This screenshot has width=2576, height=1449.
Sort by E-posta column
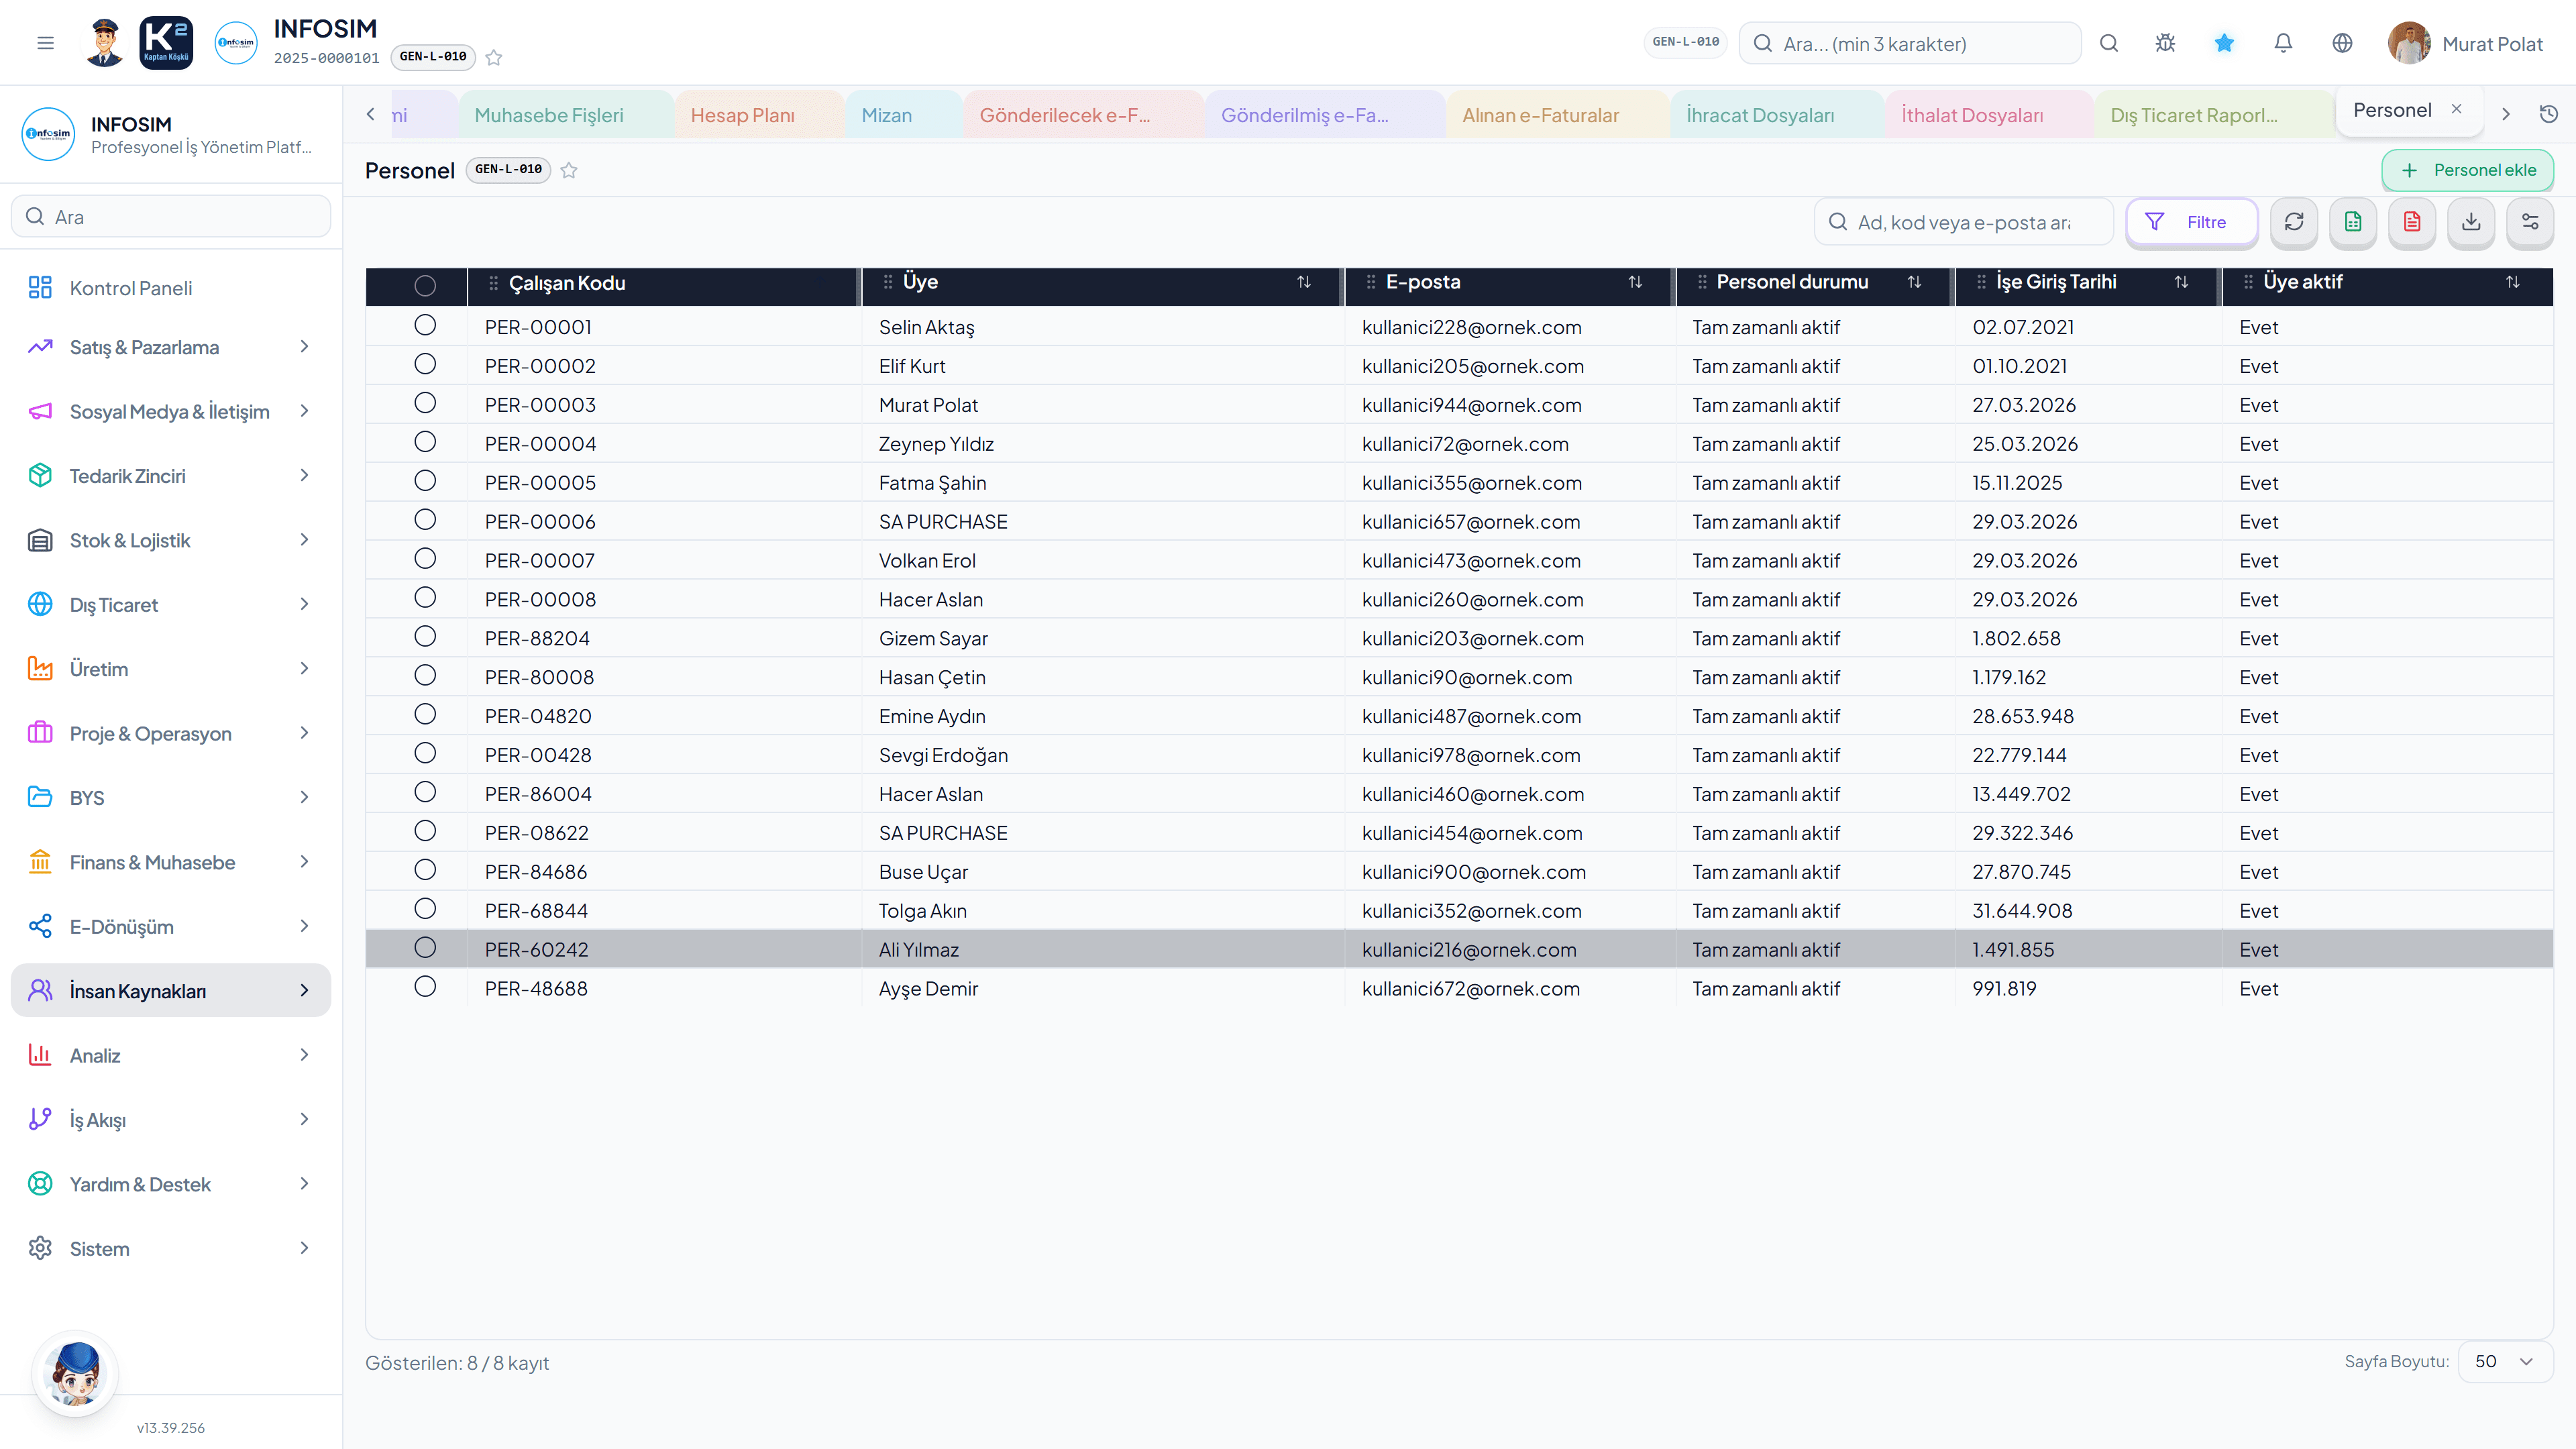click(1635, 282)
